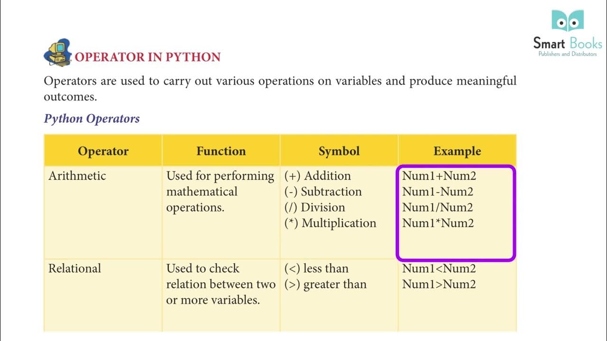
Task: Click the (-) Subtraction symbol entry
Action: click(323, 192)
